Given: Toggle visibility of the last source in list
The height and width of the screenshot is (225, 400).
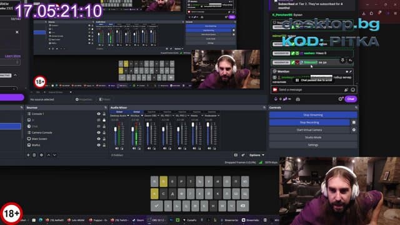Looking at the screenshot, I should coord(99,145).
